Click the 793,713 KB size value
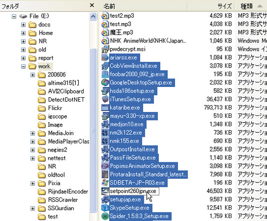 point(218,108)
